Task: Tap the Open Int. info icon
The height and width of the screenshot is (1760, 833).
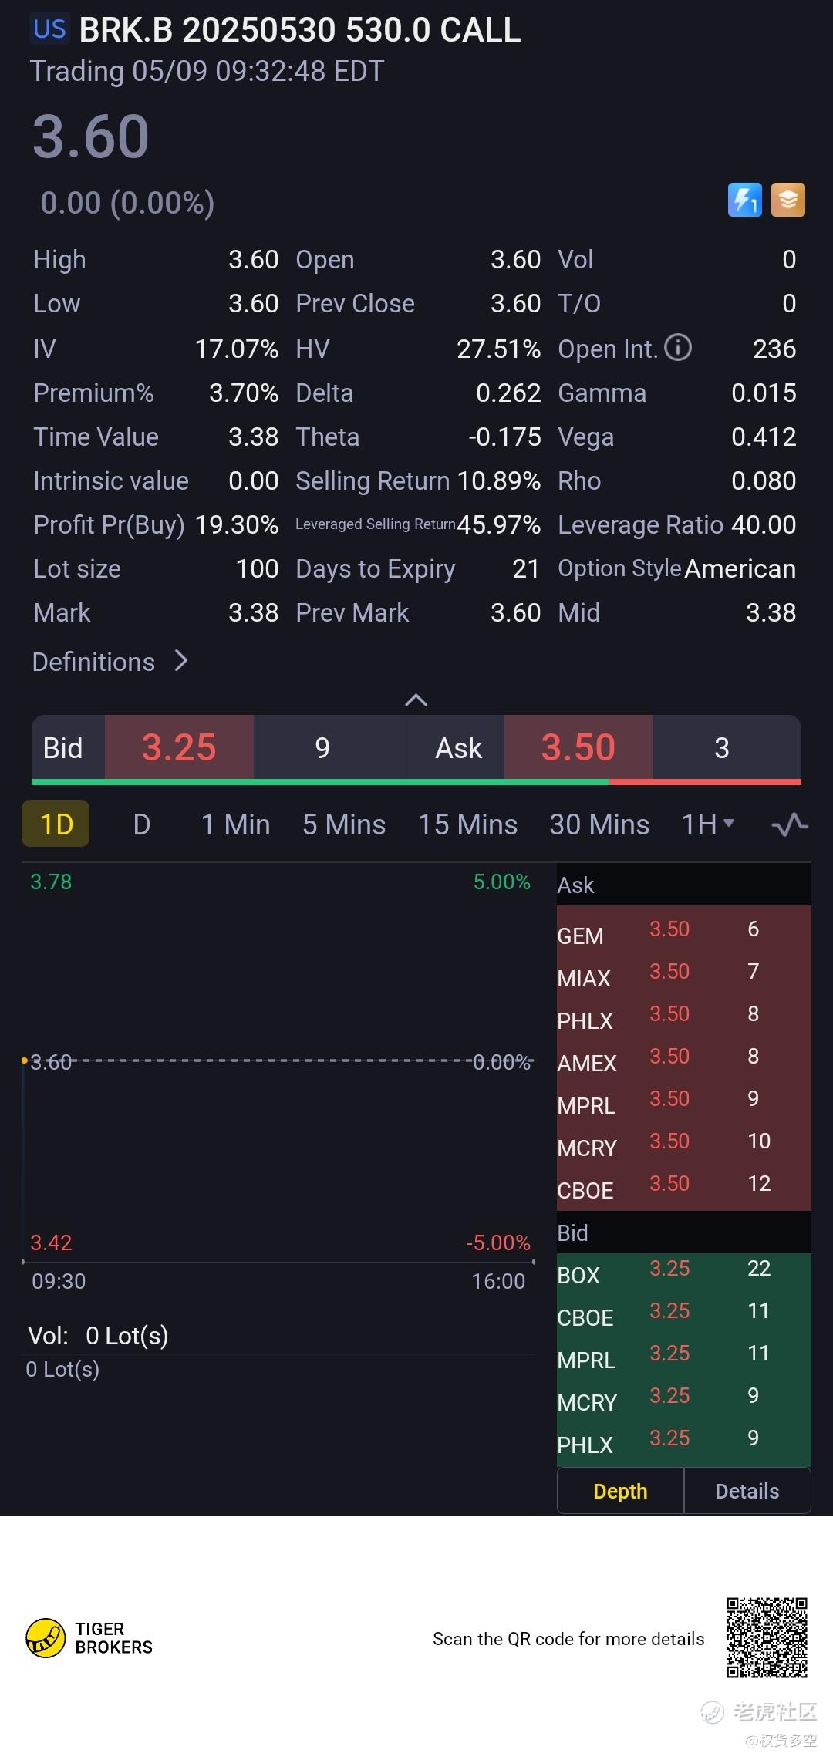Action: (678, 348)
